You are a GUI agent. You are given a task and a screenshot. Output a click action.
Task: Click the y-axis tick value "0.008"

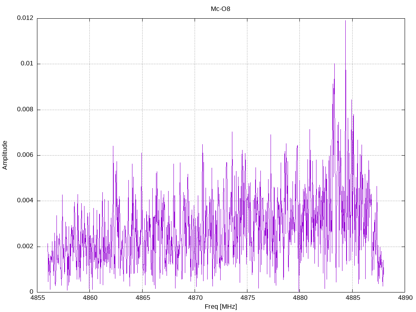point(25,110)
